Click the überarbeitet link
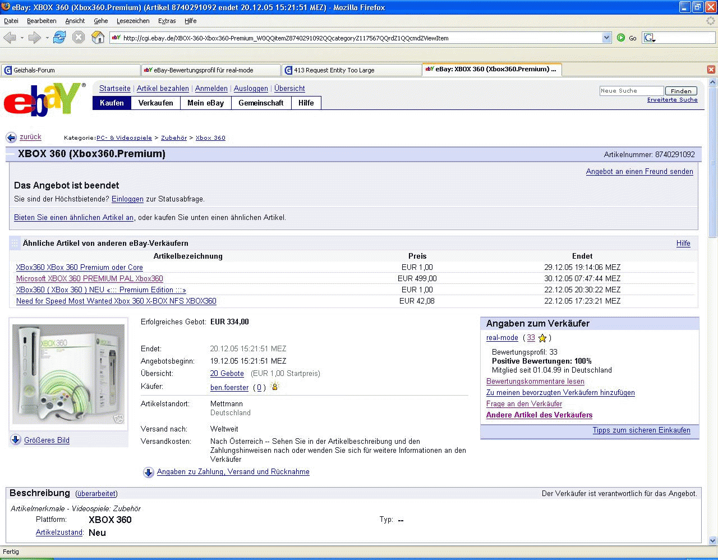 [96, 494]
